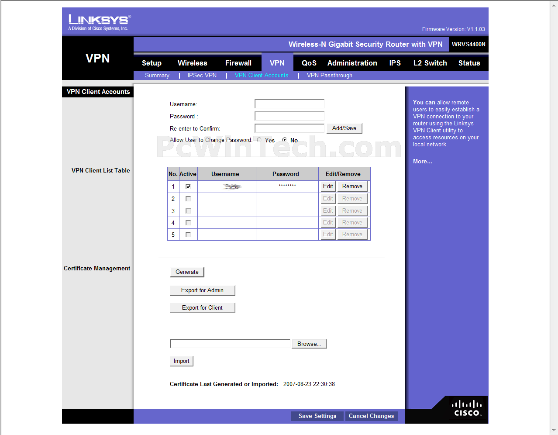Screen dimensions: 558x435
Task: Toggle the Active checkbox in row 2
Action: click(x=188, y=199)
